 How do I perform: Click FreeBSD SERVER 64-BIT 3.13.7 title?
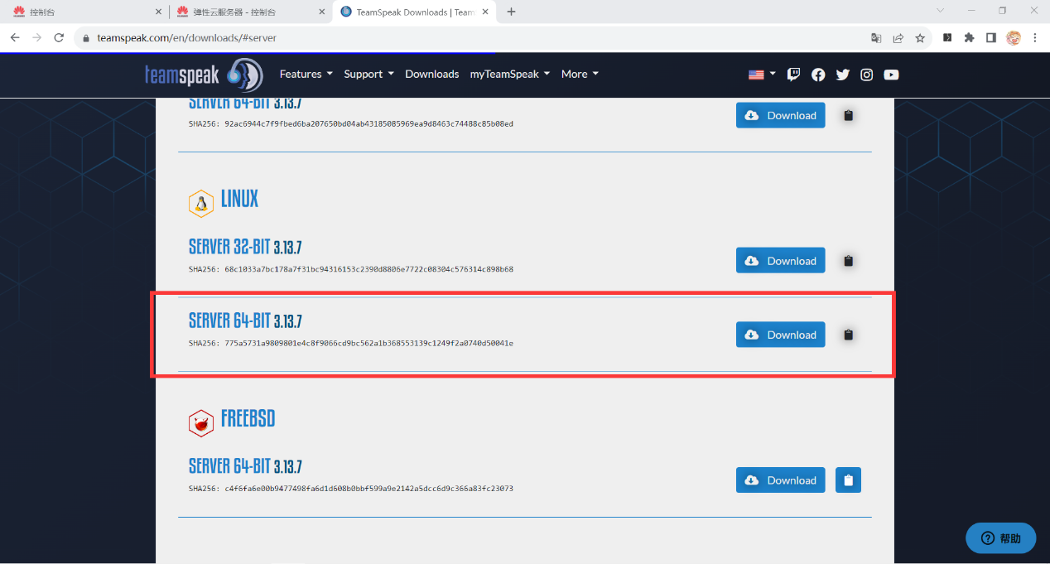(x=245, y=467)
